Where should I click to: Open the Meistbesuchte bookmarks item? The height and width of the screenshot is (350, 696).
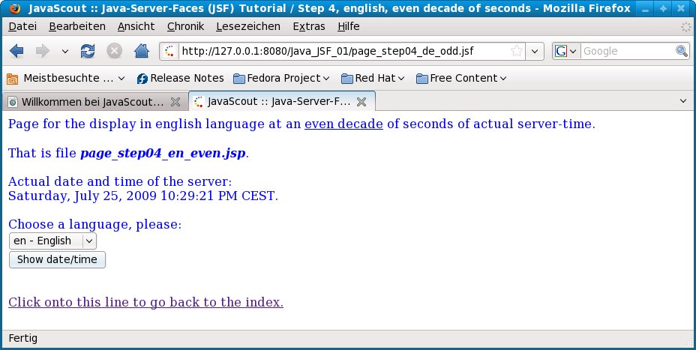(x=63, y=78)
